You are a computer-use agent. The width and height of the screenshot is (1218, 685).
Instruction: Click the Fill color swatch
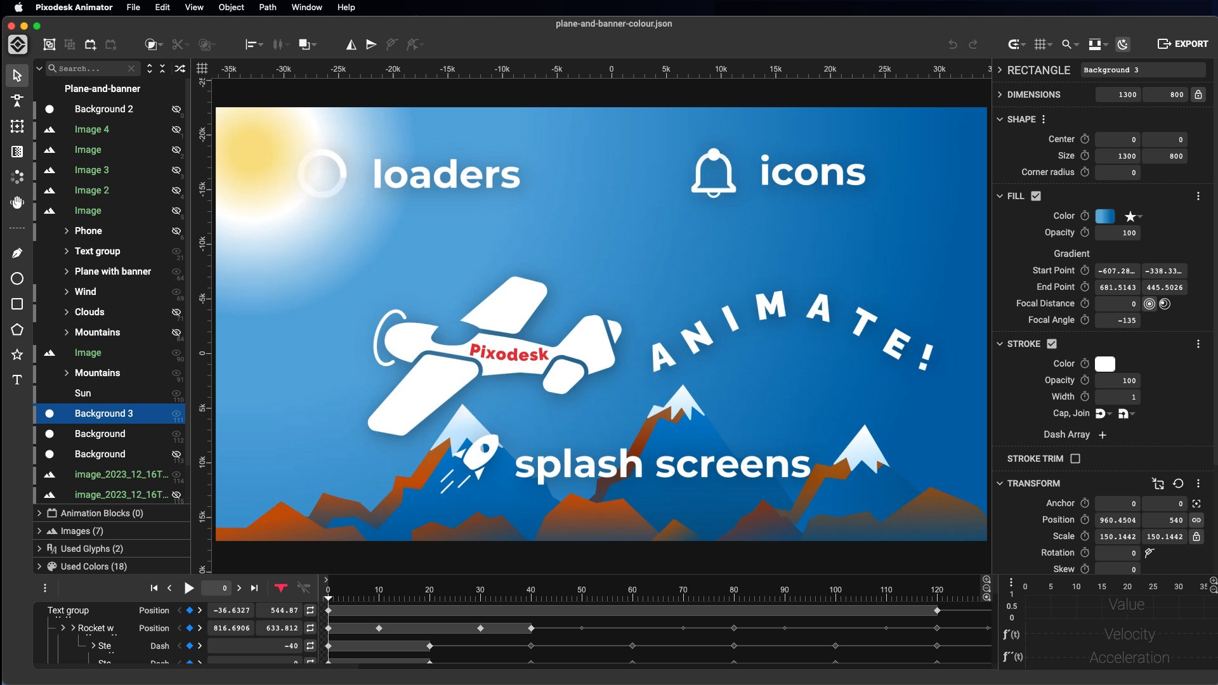(1104, 216)
